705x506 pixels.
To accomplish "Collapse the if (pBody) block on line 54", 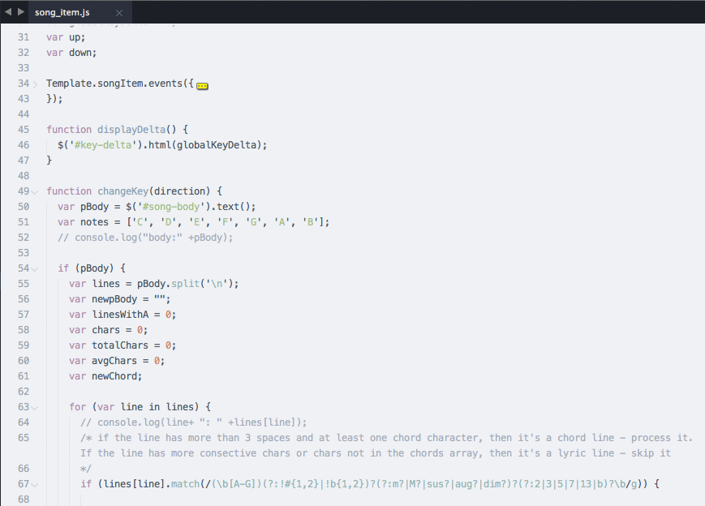I will tap(35, 268).
